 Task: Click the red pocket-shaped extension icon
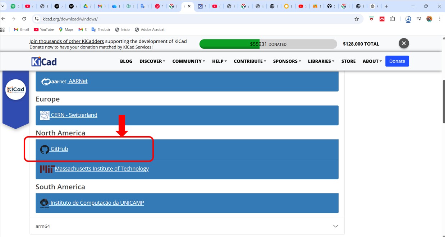click(371, 19)
